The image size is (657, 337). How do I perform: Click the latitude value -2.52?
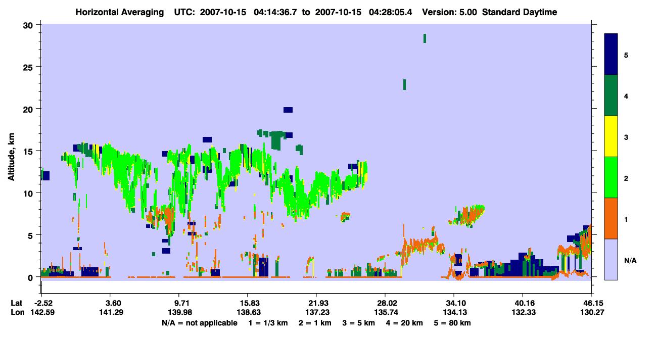[x=42, y=303]
